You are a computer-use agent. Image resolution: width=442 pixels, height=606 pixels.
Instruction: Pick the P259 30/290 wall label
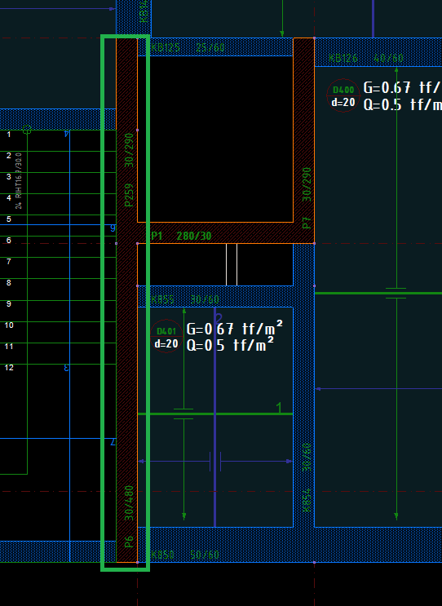pos(129,170)
